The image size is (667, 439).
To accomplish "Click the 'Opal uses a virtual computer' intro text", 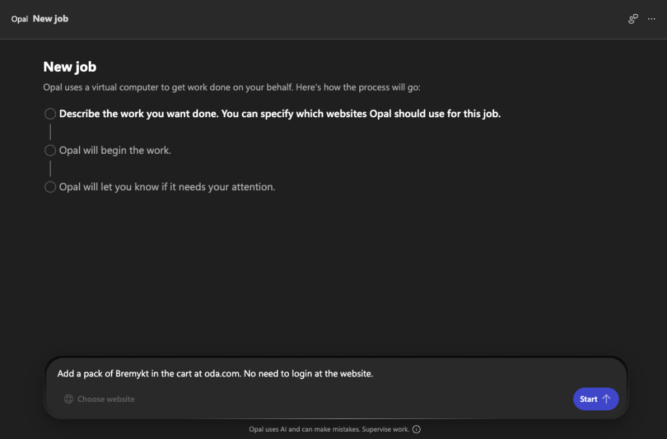I will coord(235,87).
